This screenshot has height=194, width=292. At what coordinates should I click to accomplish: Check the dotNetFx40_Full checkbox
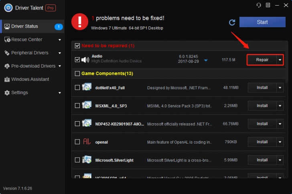(x=77, y=88)
